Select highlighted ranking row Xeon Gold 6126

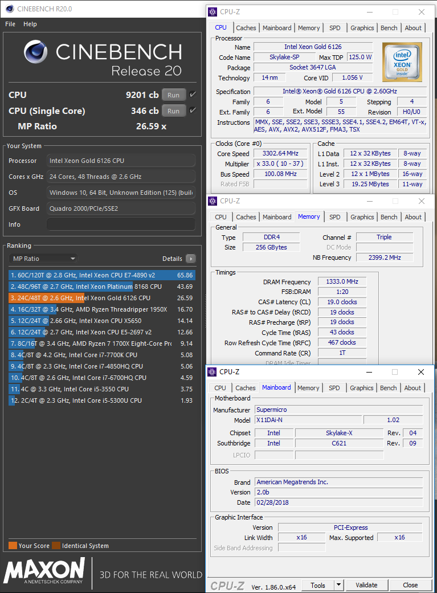click(102, 298)
